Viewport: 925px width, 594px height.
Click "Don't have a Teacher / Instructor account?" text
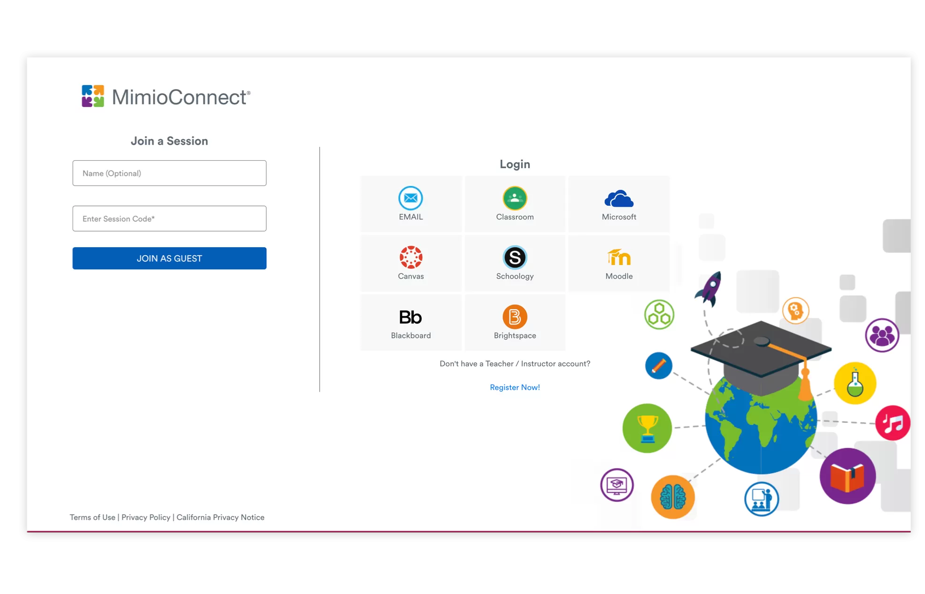pos(515,364)
